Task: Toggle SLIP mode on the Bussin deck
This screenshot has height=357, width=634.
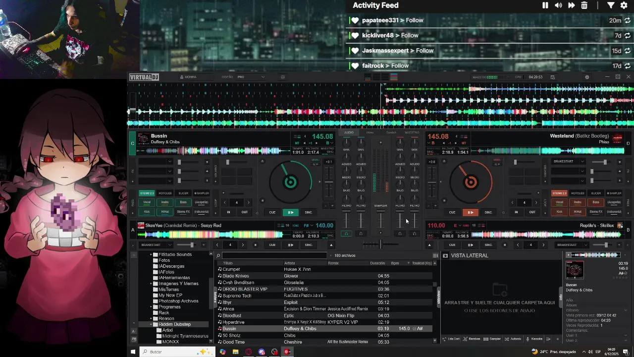Action: point(316,164)
